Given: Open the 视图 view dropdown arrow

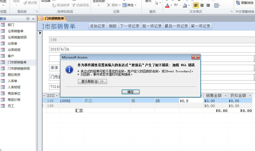Looking at the screenshot, I should pyautogui.click(x=3, y=5).
